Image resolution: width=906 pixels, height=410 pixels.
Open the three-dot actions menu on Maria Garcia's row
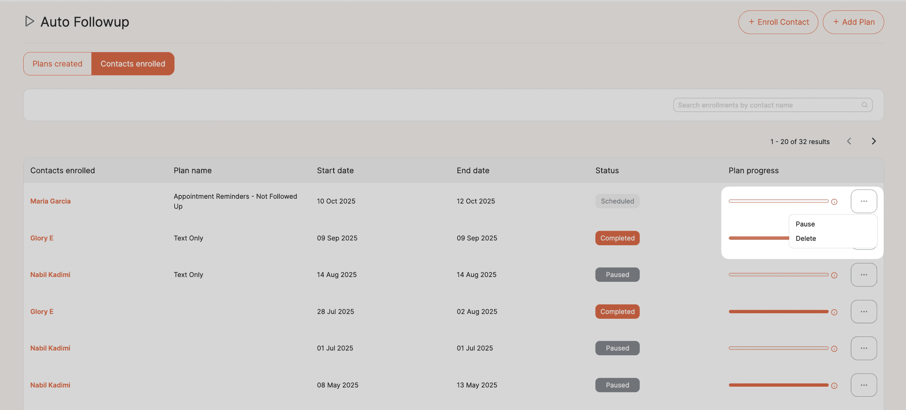coord(864,201)
